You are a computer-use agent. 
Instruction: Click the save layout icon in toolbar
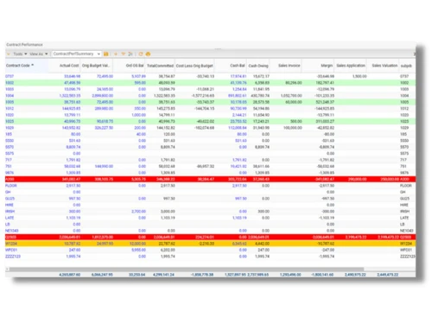pos(106,54)
